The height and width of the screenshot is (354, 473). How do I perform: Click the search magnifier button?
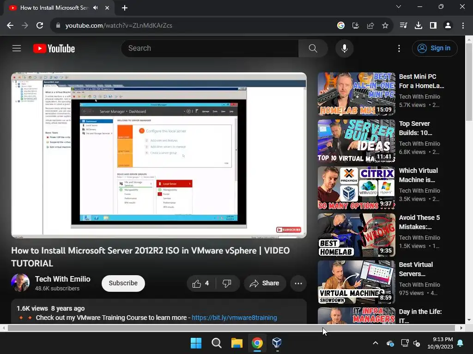tap(313, 48)
